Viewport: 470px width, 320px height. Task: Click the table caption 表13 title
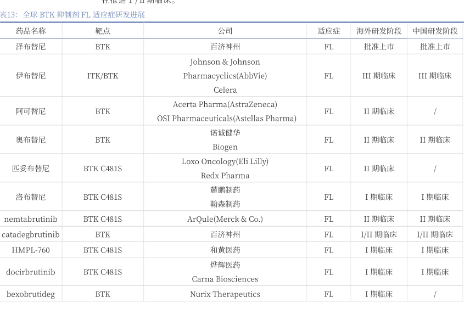coord(73,15)
